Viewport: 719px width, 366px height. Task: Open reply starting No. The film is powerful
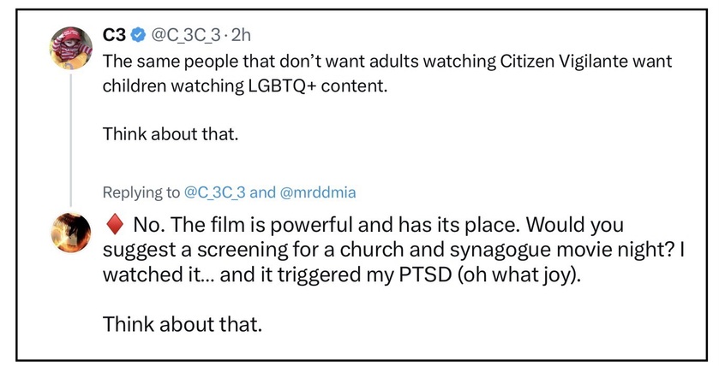click(x=393, y=250)
